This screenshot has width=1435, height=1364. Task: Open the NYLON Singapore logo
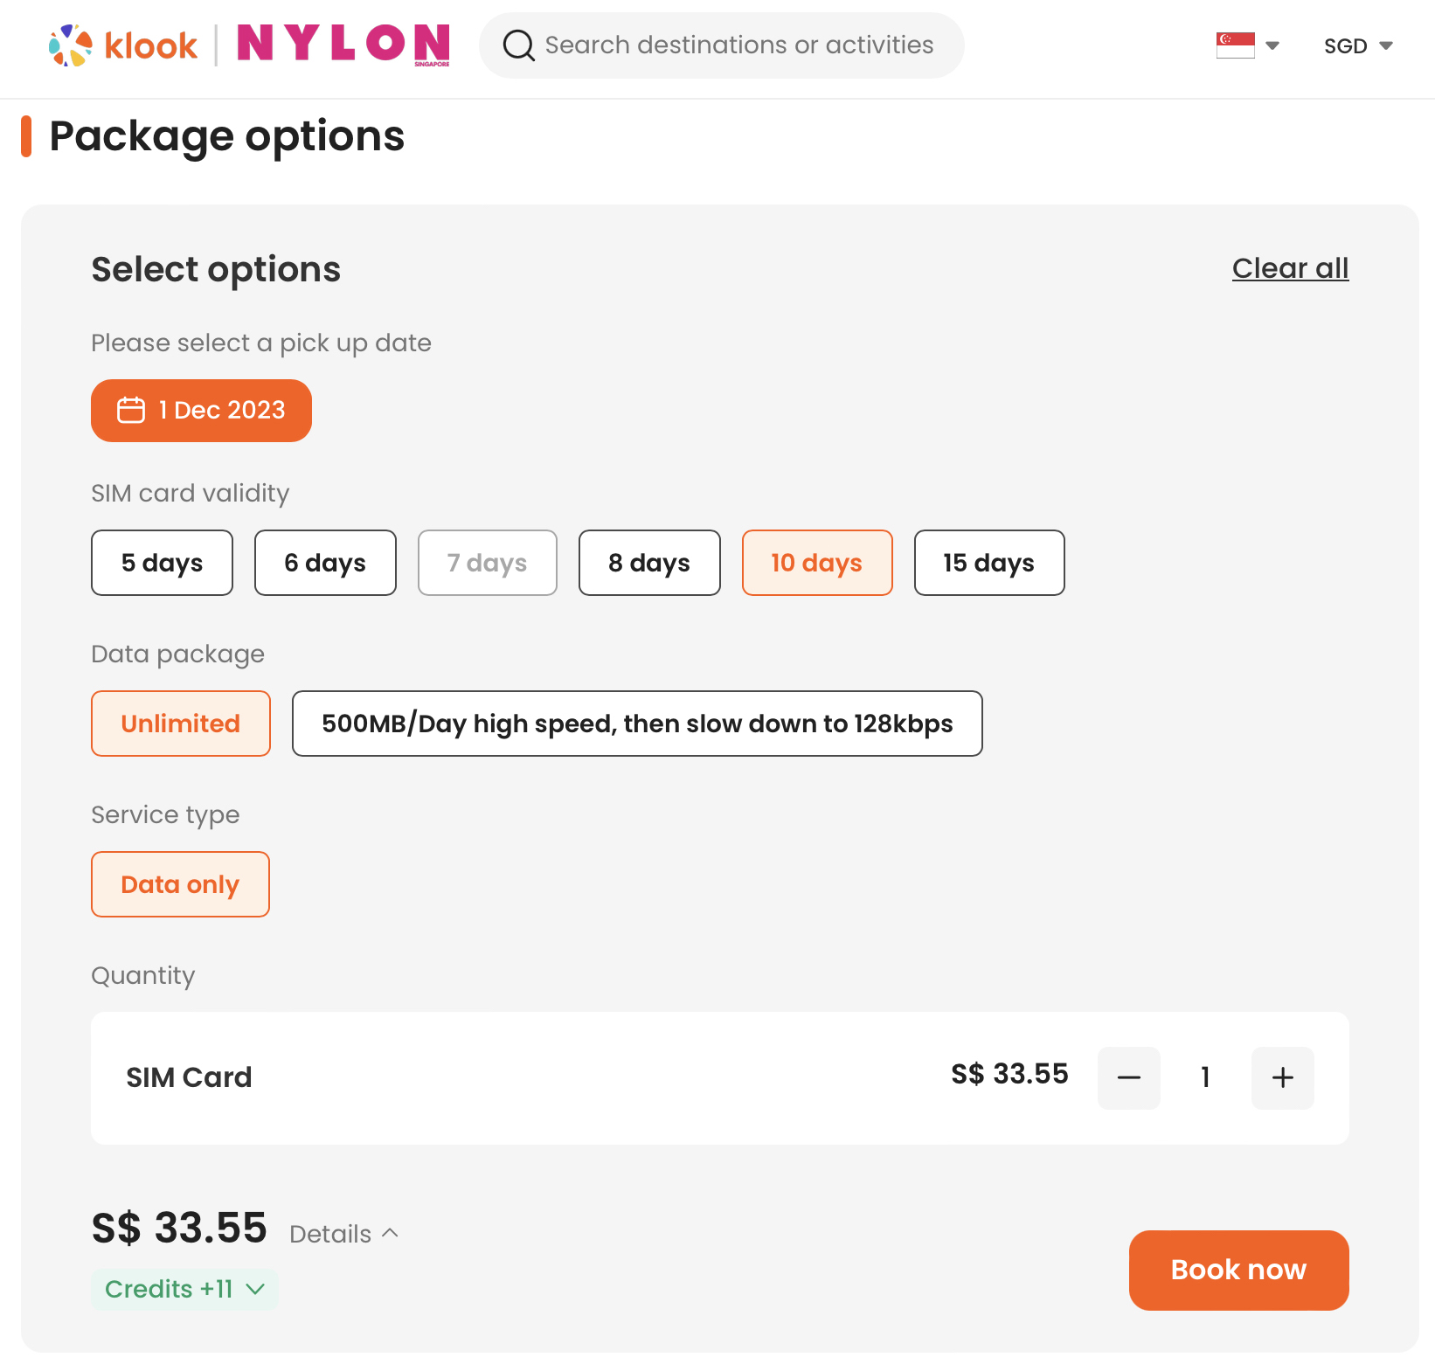coord(343,44)
